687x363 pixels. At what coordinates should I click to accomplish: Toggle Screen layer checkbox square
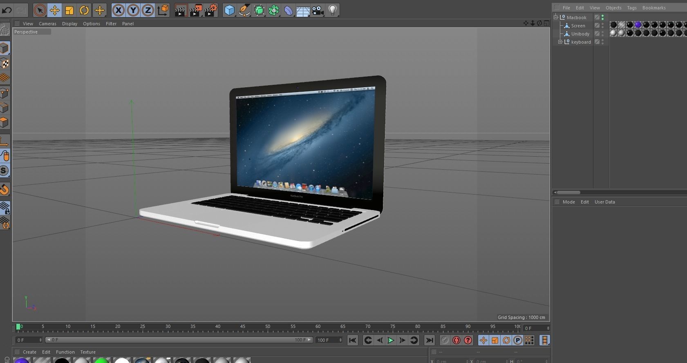(x=597, y=25)
